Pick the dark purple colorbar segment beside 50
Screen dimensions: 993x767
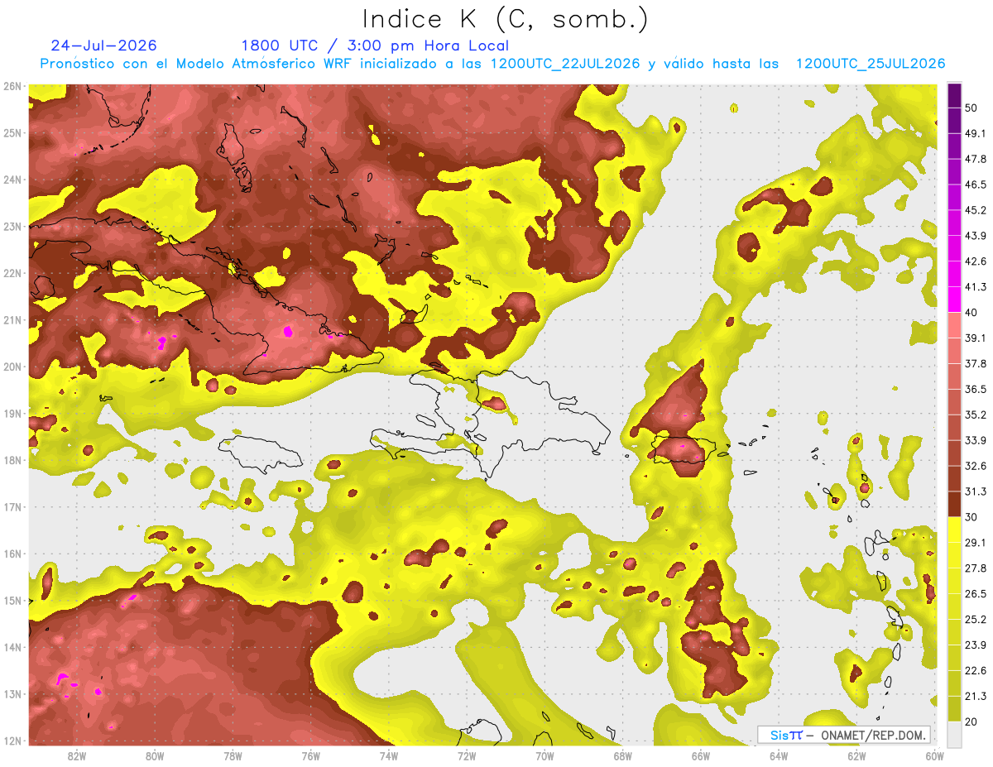point(954,95)
